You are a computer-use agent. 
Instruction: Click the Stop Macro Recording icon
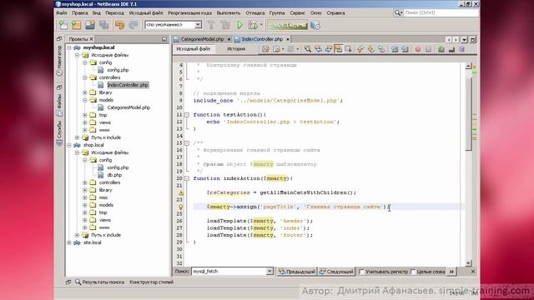428,49
